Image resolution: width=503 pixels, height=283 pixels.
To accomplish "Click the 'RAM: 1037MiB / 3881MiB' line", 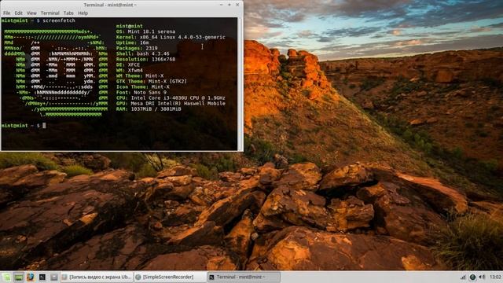I will pyautogui.click(x=149, y=109).
